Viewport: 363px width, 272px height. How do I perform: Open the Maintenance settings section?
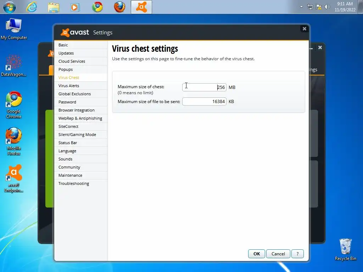tap(80, 175)
